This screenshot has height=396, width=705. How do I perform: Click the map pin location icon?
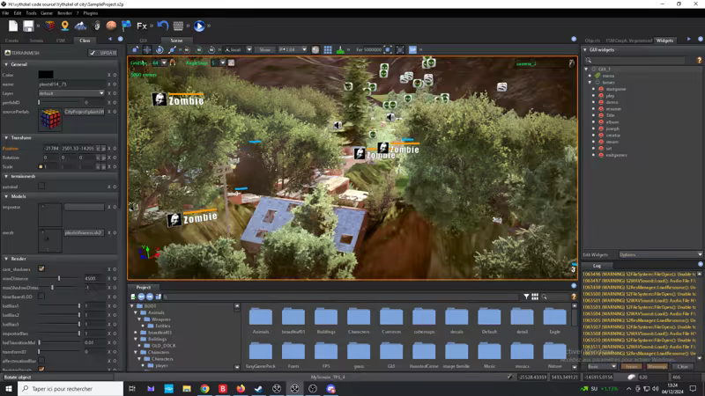pos(64,26)
